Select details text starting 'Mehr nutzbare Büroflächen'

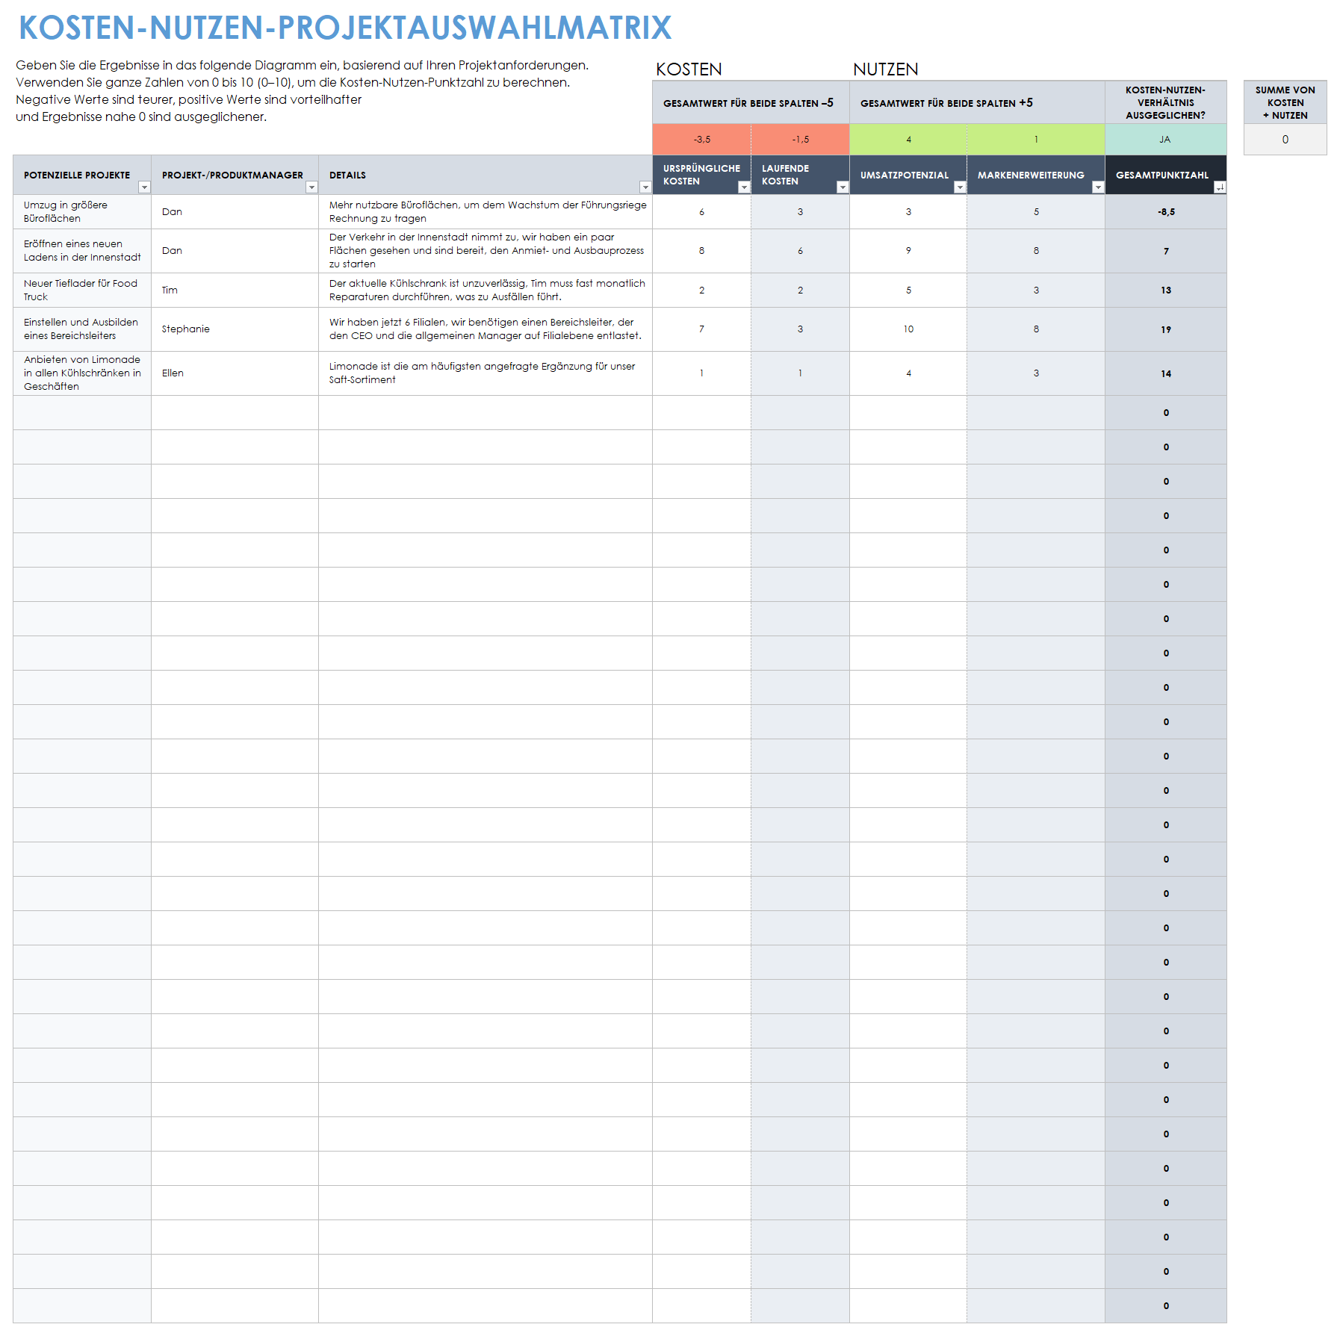pyautogui.click(x=486, y=212)
